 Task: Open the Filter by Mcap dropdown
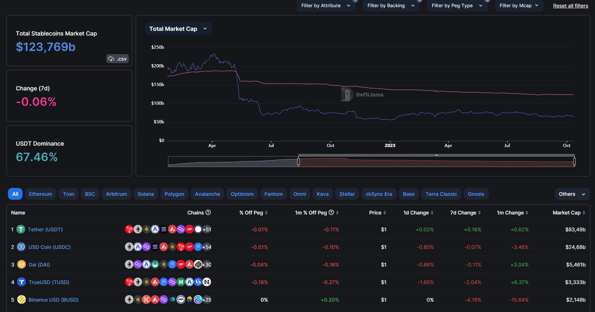[x=519, y=6]
